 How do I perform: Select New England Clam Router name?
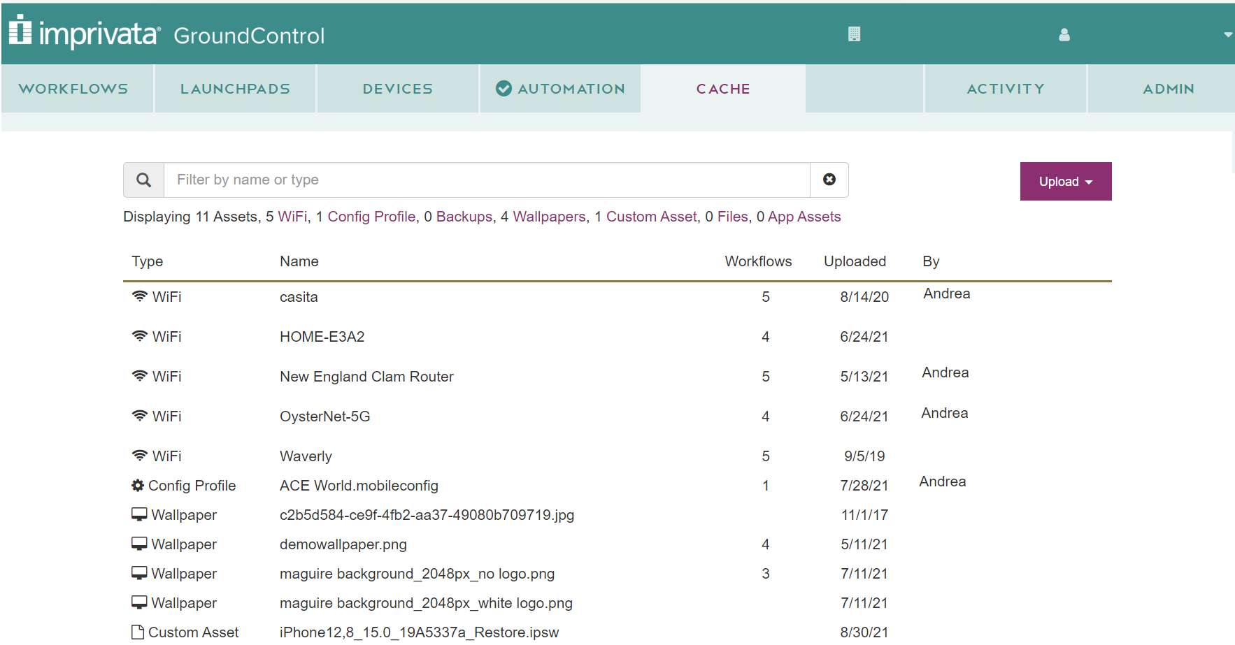coord(366,377)
